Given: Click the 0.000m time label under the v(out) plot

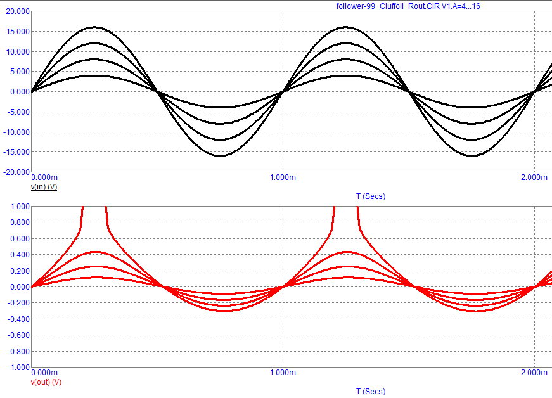Looking at the screenshot, I should pyautogui.click(x=44, y=373).
